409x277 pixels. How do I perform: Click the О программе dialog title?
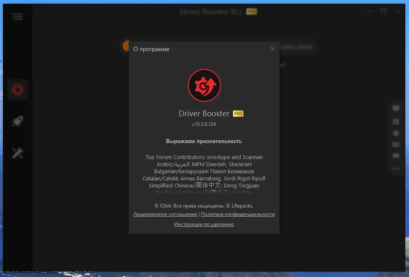click(x=151, y=49)
